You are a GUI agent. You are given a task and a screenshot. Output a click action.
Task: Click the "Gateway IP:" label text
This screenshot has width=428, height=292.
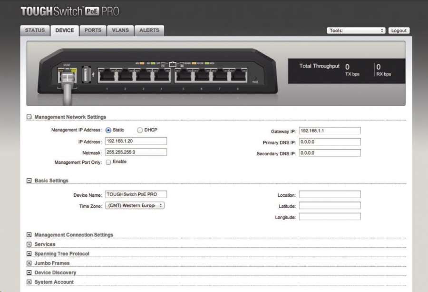283,131
